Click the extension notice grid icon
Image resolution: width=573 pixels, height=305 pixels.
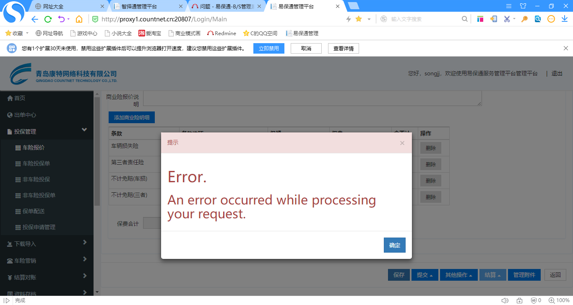click(12, 48)
